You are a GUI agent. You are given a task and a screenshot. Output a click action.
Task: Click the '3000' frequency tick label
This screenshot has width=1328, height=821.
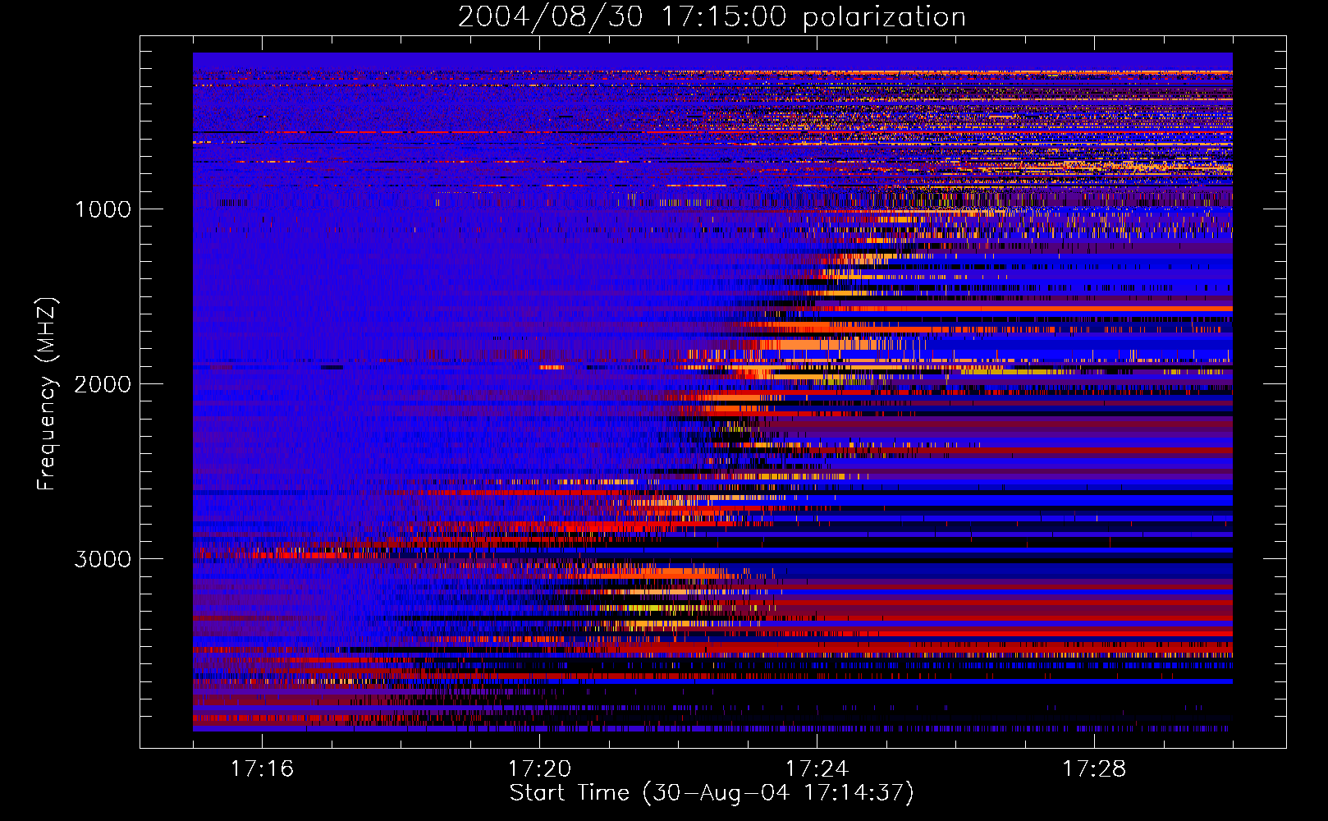pyautogui.click(x=103, y=559)
